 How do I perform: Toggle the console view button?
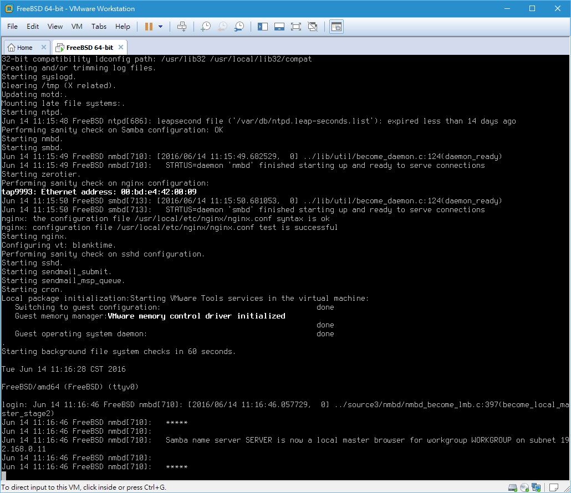pos(337,27)
